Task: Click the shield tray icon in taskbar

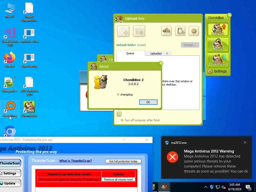Action: click(211, 187)
